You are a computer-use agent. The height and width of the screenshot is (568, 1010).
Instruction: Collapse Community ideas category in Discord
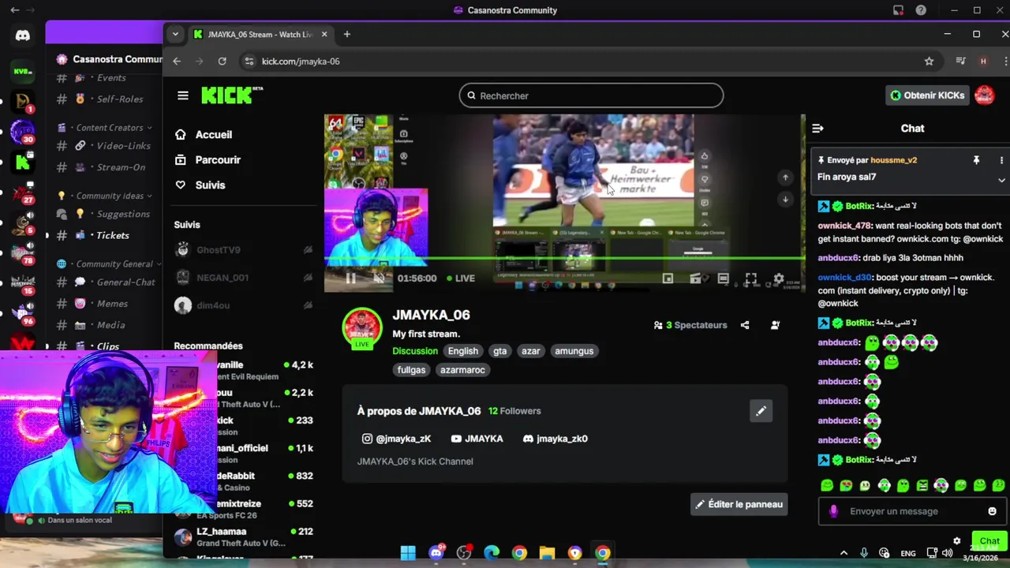(x=106, y=196)
